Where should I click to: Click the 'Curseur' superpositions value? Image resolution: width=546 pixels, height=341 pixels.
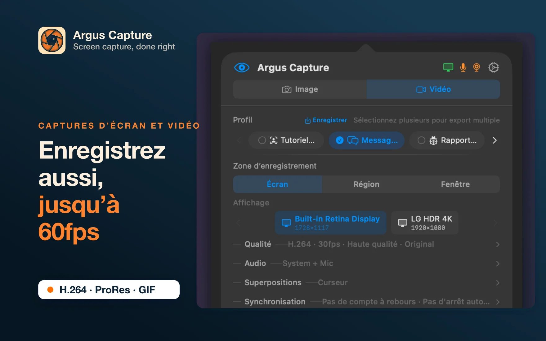pyautogui.click(x=333, y=283)
